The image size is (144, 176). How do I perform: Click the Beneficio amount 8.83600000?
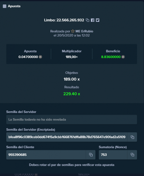pos(111,57)
